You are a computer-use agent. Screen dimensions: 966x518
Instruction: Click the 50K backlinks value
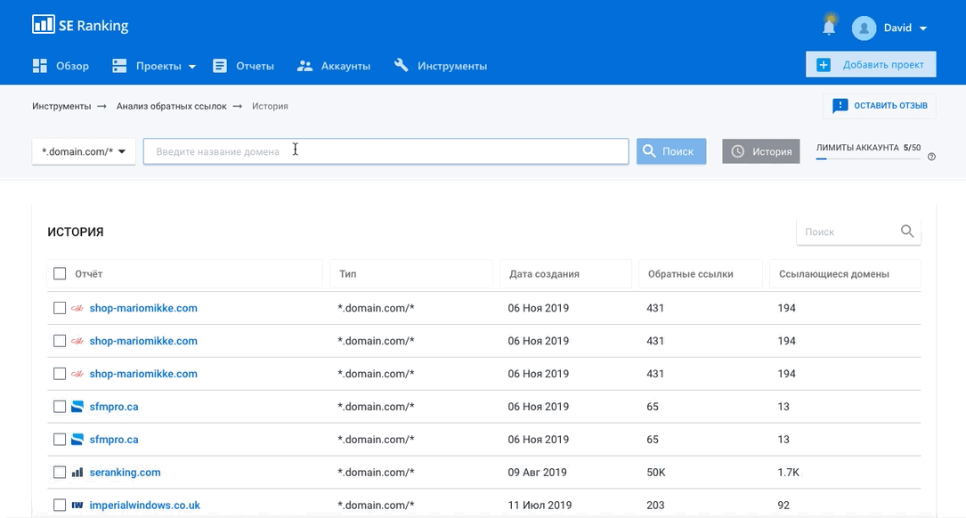pyautogui.click(x=655, y=473)
